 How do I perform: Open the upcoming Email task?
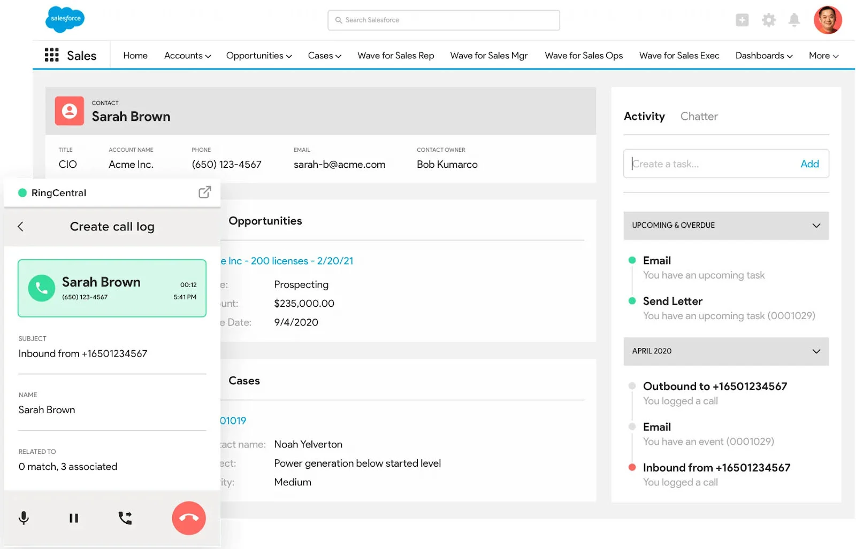pyautogui.click(x=657, y=260)
